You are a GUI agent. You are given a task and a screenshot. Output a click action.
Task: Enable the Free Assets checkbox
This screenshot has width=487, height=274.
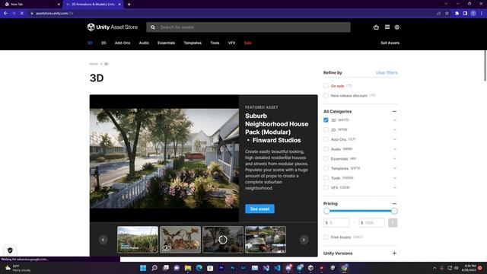point(326,237)
